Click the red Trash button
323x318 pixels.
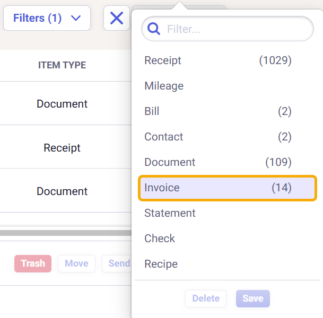click(x=33, y=263)
